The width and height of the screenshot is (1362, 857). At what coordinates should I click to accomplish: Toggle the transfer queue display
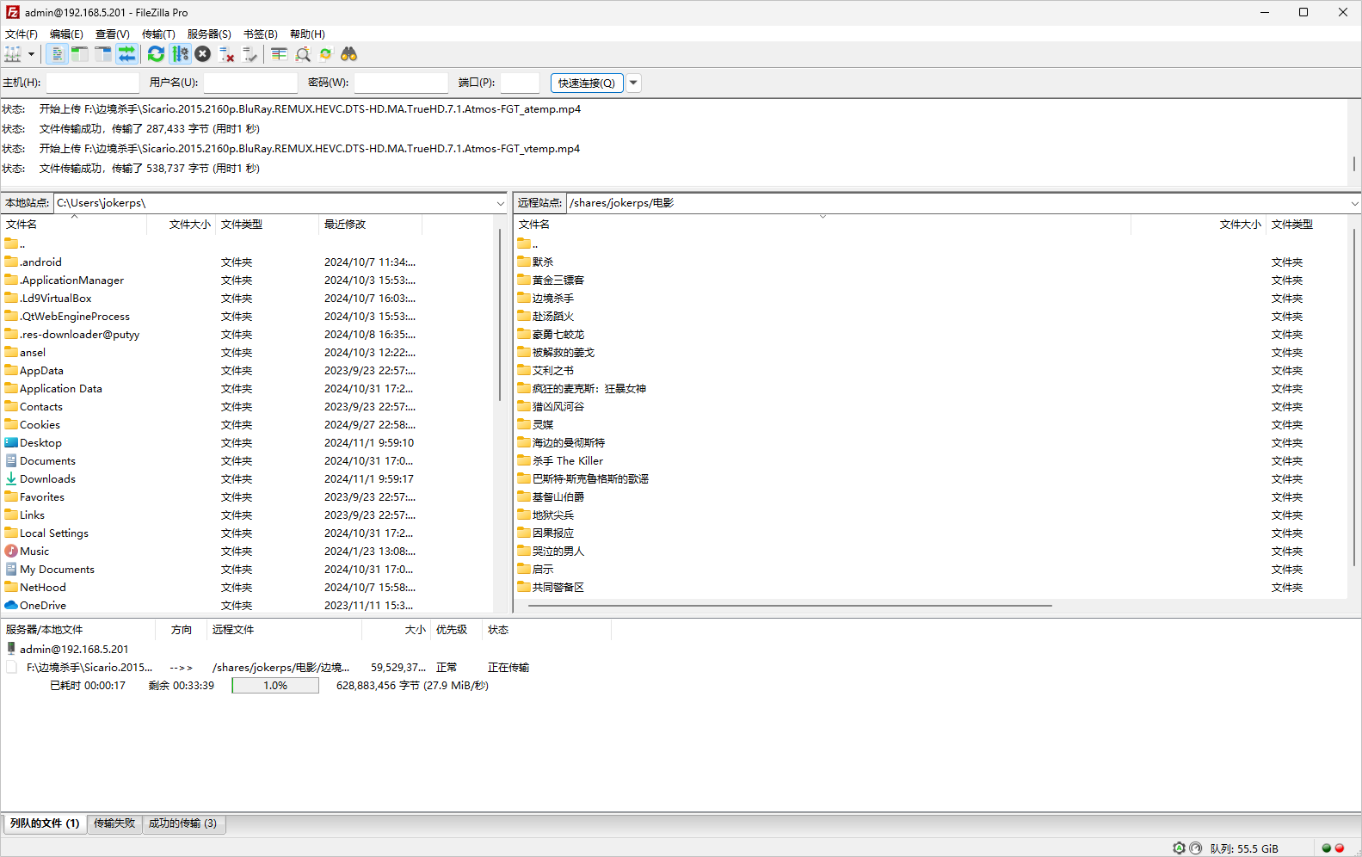click(x=126, y=54)
